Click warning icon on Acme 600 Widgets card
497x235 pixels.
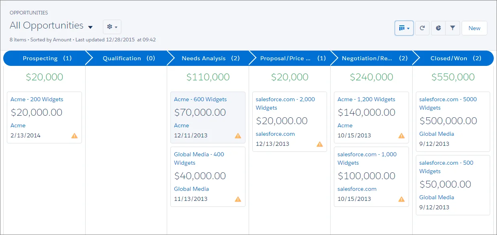pyautogui.click(x=238, y=136)
